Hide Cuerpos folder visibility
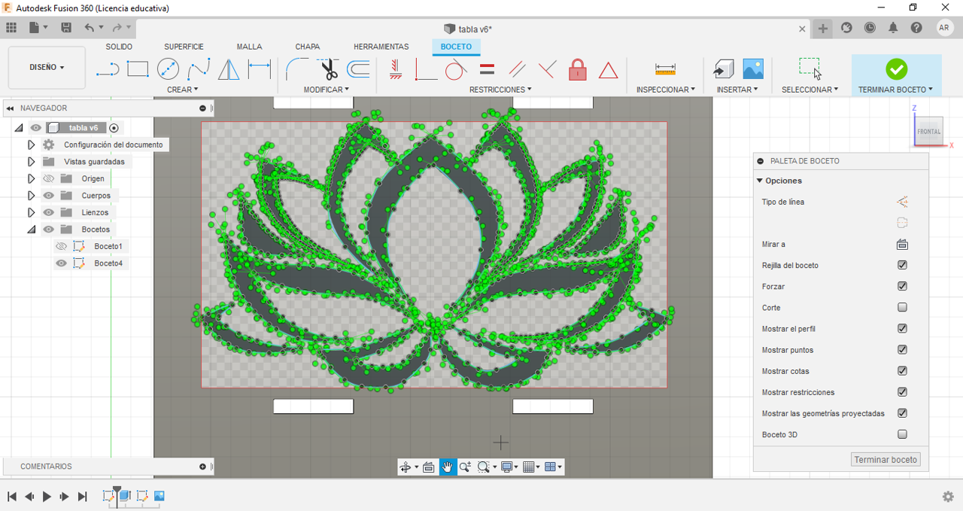Screen dimensions: 963x511 click(x=49, y=196)
